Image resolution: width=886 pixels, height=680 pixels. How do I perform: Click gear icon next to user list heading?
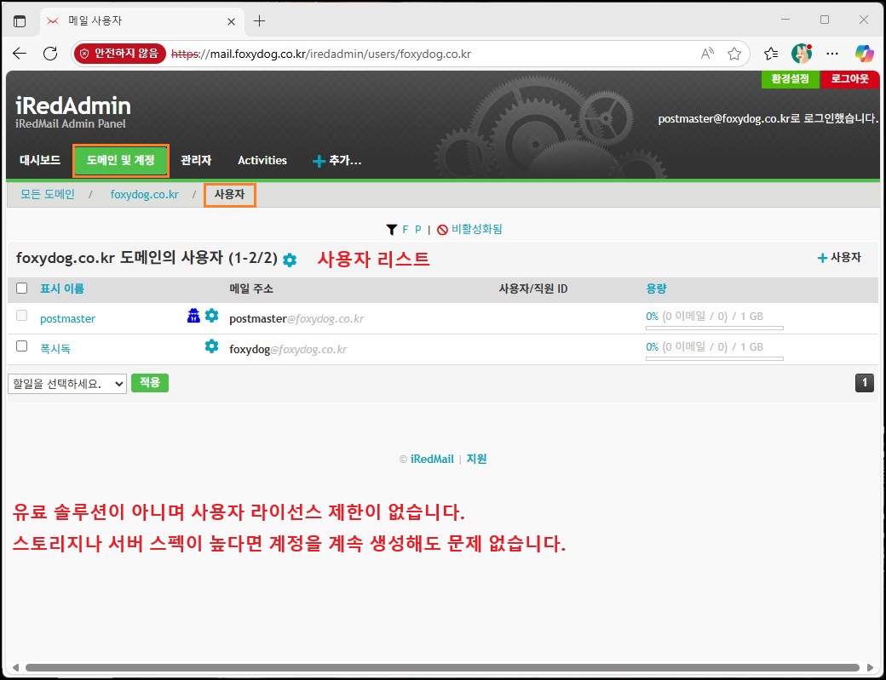pyautogui.click(x=290, y=260)
